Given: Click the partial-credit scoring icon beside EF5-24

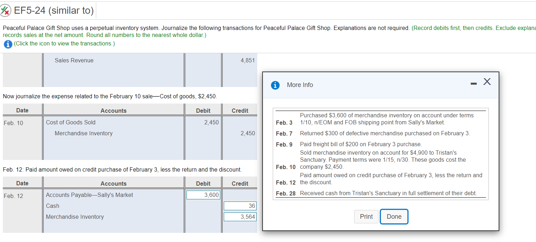Looking at the screenshot, I should pyautogui.click(x=7, y=10).
